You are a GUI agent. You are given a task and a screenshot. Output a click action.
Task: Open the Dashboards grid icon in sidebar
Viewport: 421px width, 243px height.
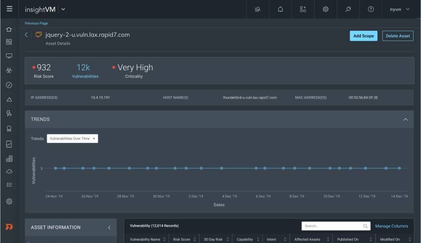[x=9, y=42]
